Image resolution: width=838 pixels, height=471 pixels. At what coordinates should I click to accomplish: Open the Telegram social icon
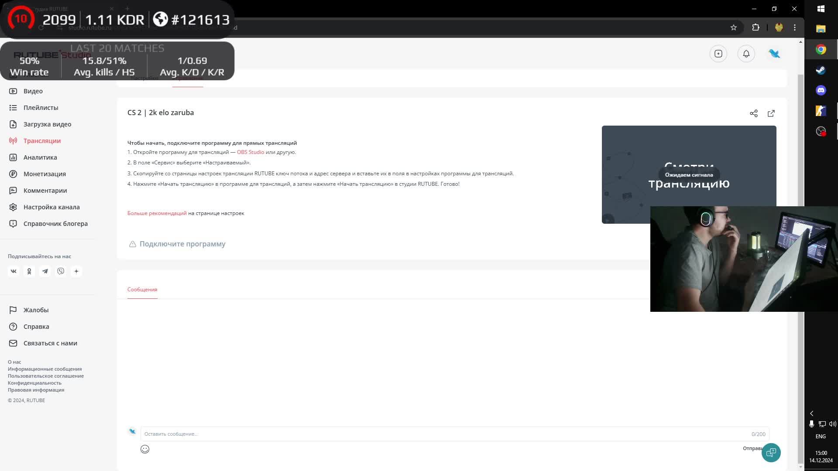coord(45,271)
